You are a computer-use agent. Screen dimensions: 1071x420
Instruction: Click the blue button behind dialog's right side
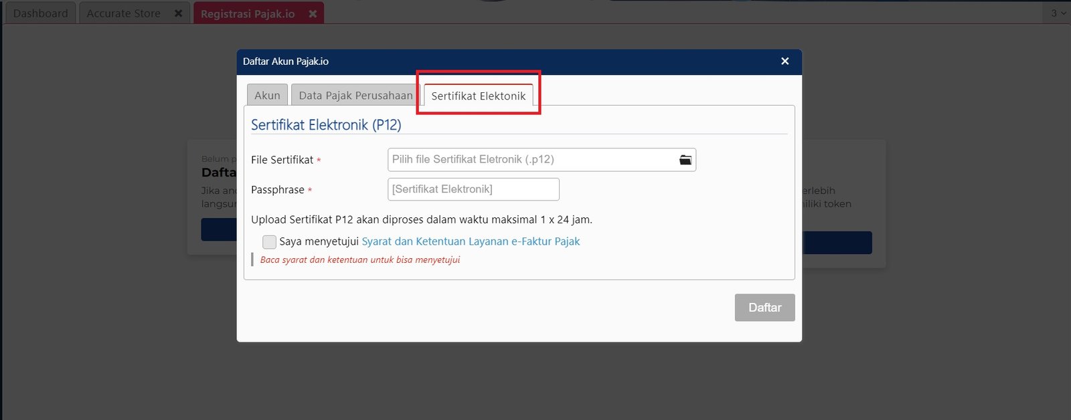tap(837, 243)
